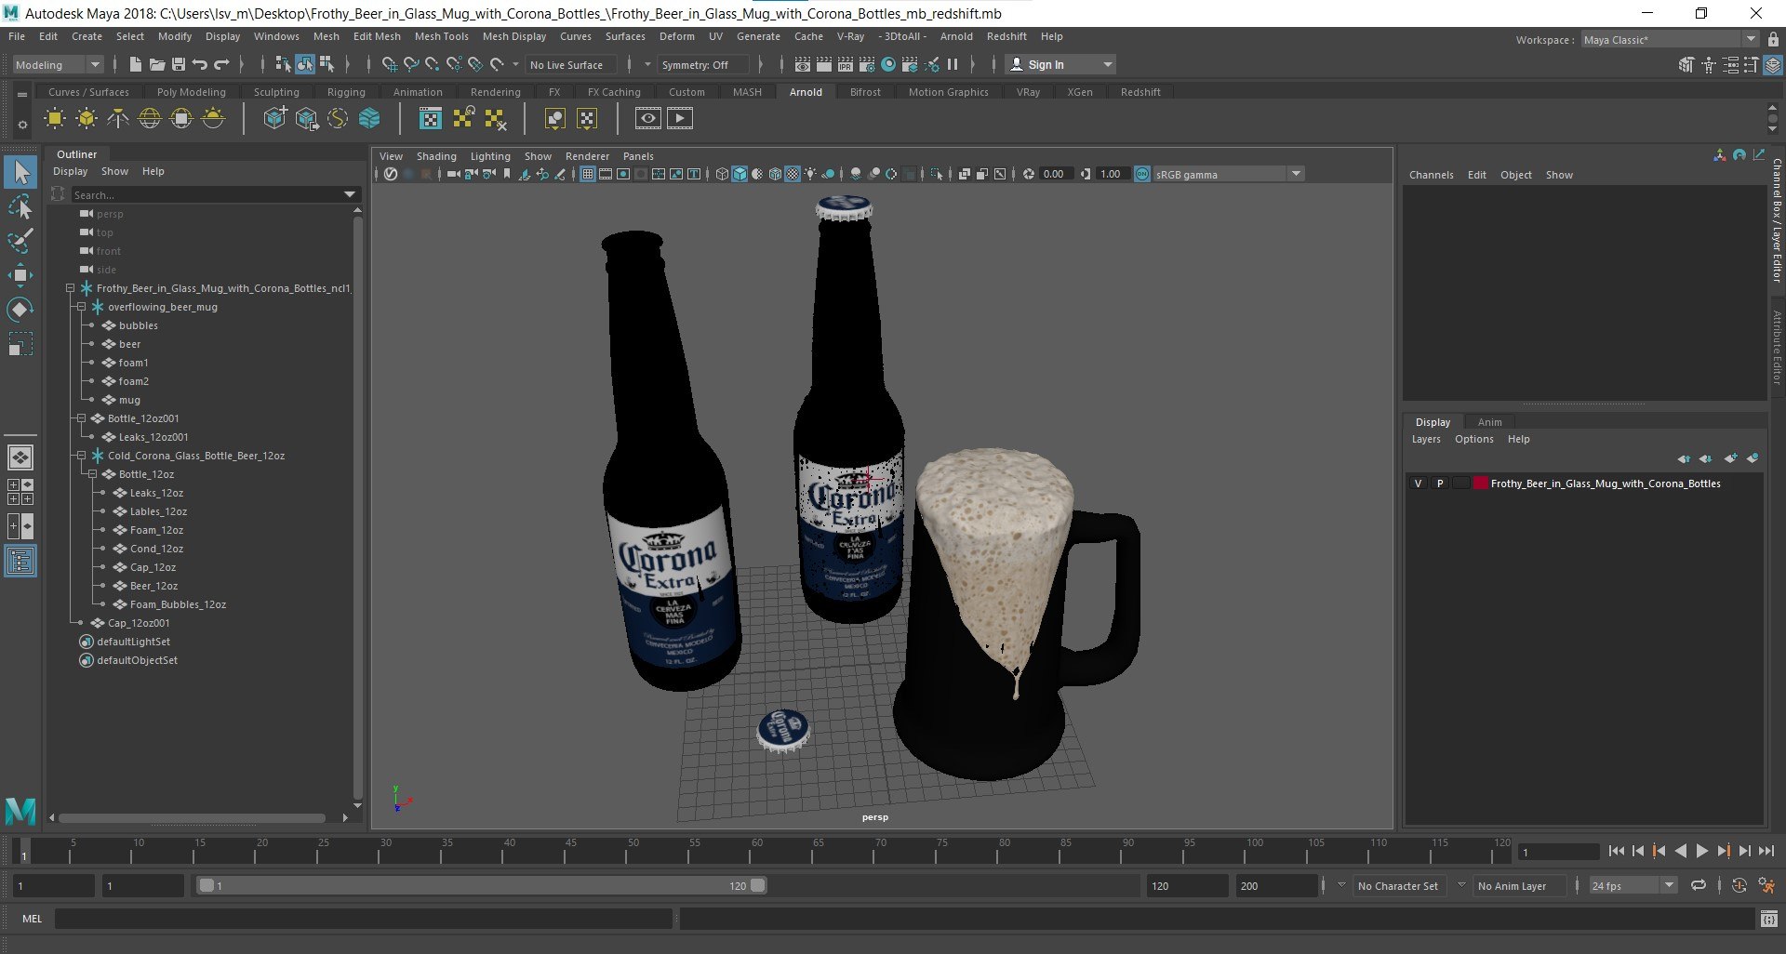Click the Arnold skydome light icon
Viewport: 1786px width, 954px height.
(x=150, y=118)
